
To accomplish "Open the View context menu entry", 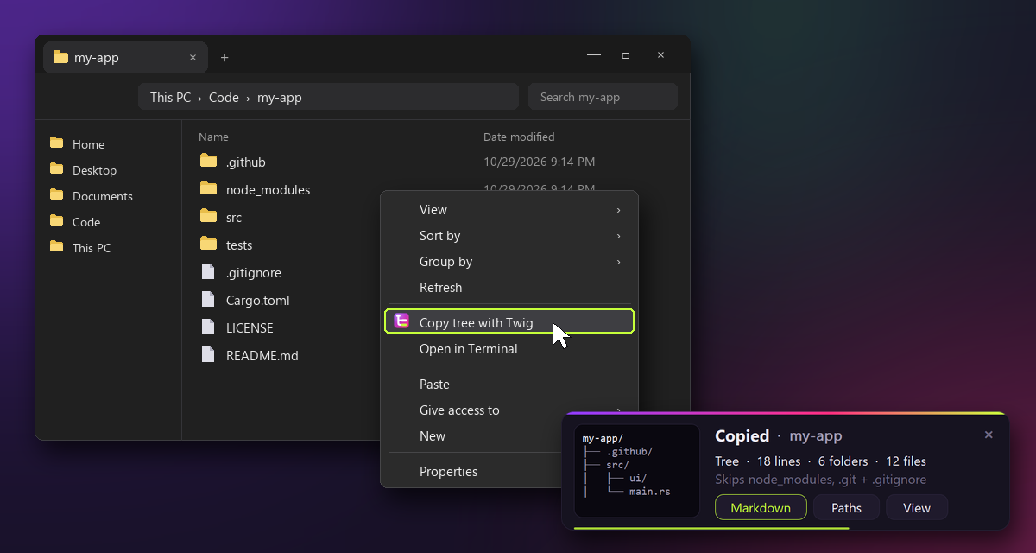I will pos(509,210).
